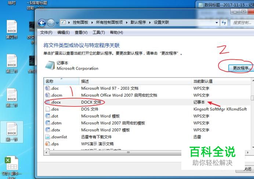Image resolution: width=254 pixels, height=179 pixels.
Task: Sort list by 名称 column header
Action: (x=61, y=81)
